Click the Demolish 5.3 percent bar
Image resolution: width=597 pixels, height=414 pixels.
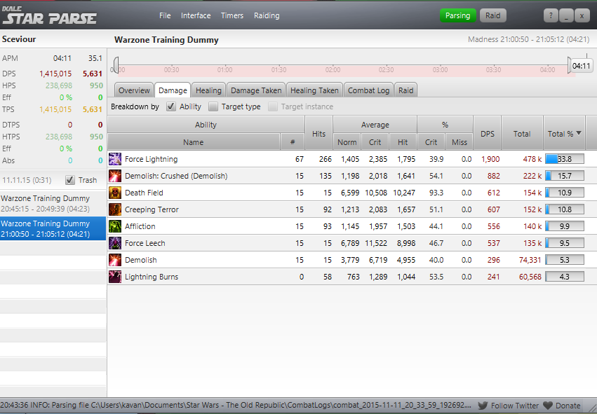click(565, 260)
